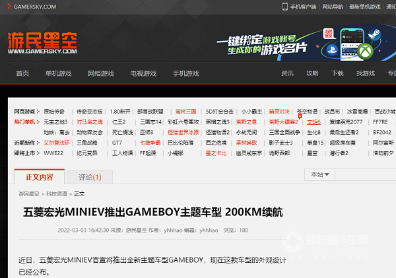Open the 传奇变态版 link
This screenshot has height=278, width=396.
[x=90, y=112]
